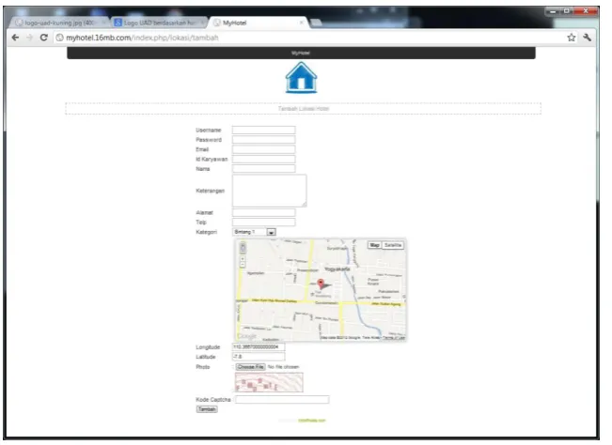The height and width of the screenshot is (445, 612).
Task: Click the captcha image
Action: point(269,382)
